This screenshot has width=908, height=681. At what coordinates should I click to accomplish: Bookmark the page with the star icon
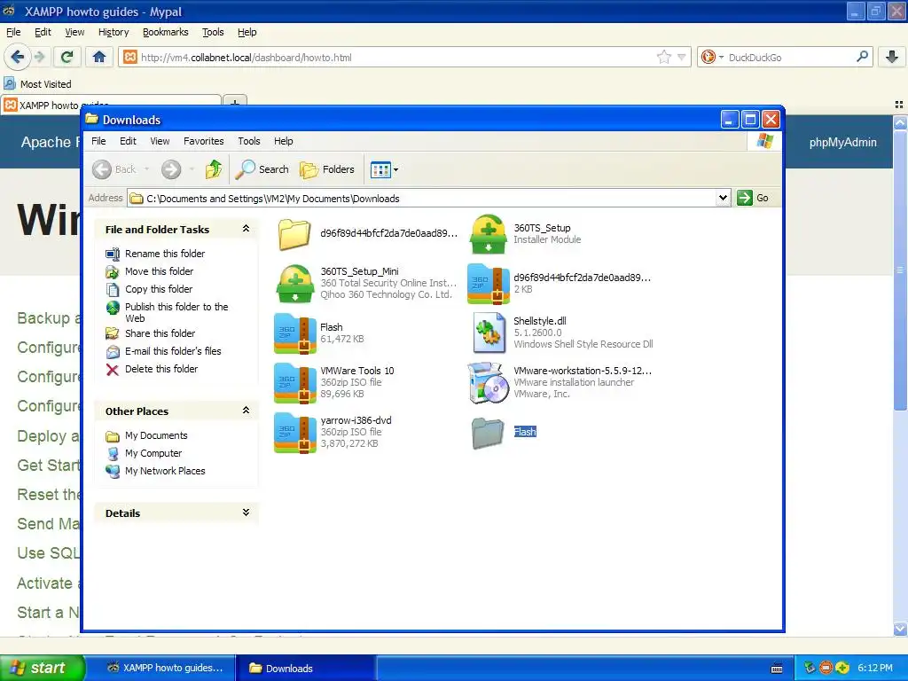(x=663, y=57)
